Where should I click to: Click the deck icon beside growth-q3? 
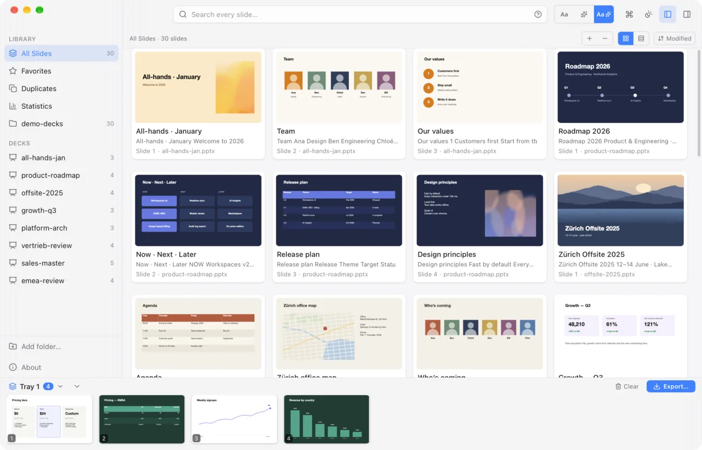point(13,210)
